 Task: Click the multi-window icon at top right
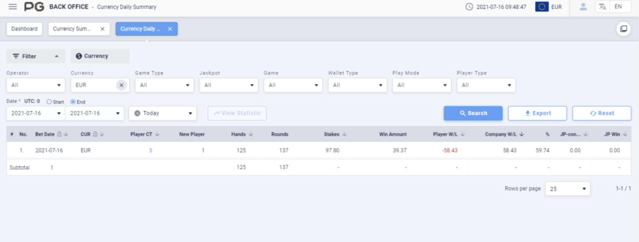click(623, 29)
